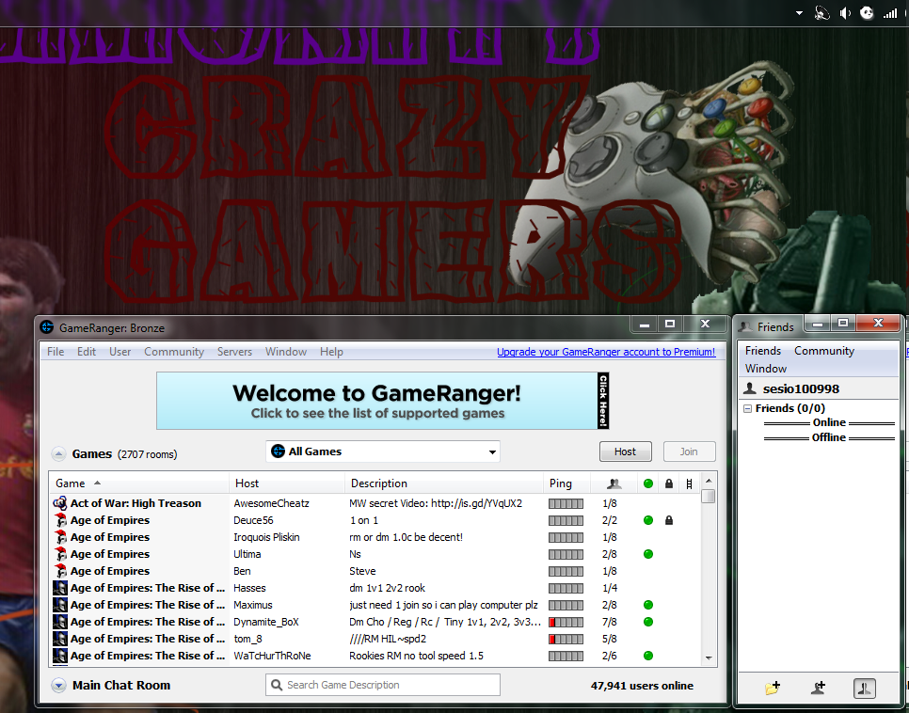Screen dimensions: 909x713
Task: Click the user avatar icon beside sesio100998
Action: [x=750, y=388]
